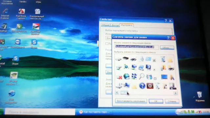Select the black drive icon in the icon list
210x118 pixels.
125,58
